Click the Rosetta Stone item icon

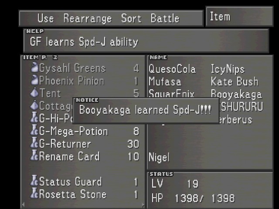[34, 193]
